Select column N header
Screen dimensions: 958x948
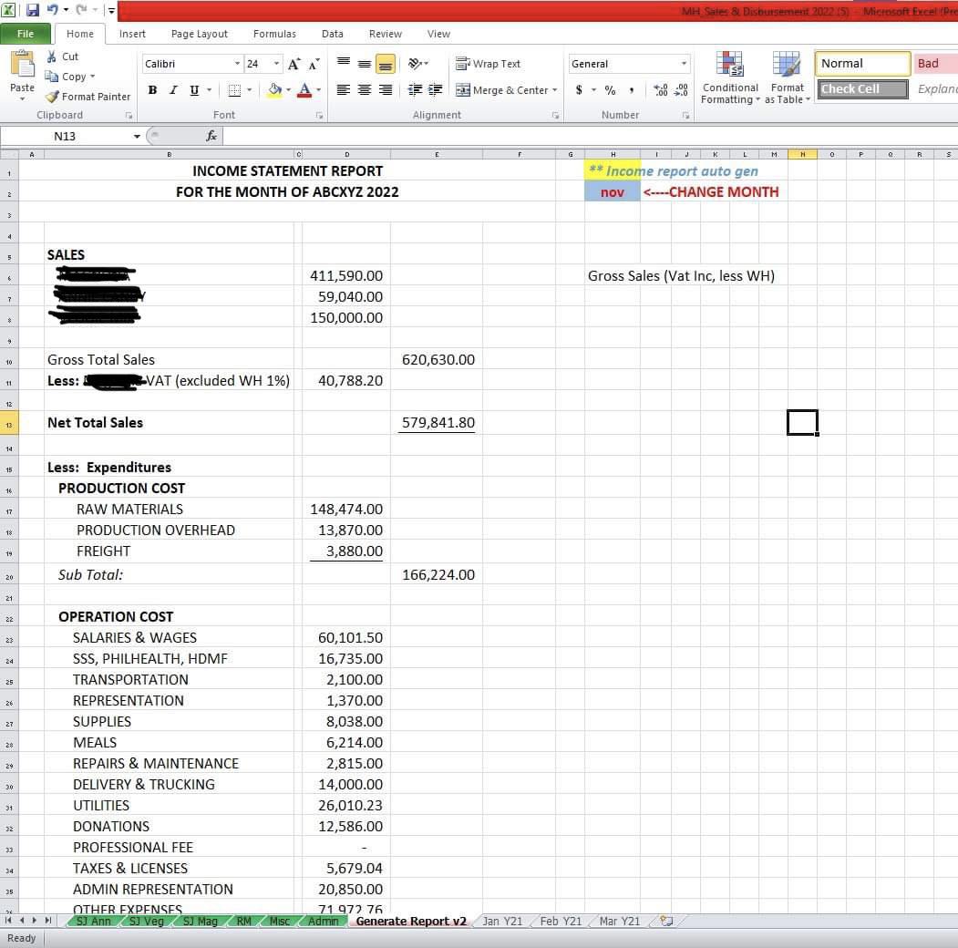point(802,155)
